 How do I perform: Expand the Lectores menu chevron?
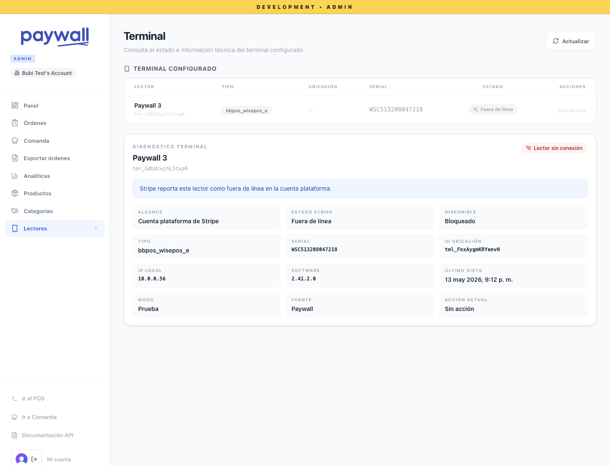coord(96,228)
